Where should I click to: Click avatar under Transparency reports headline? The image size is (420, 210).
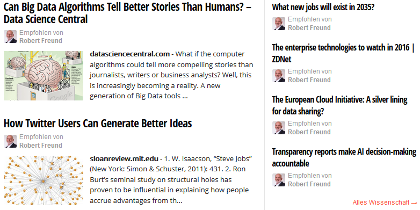pos(279,180)
